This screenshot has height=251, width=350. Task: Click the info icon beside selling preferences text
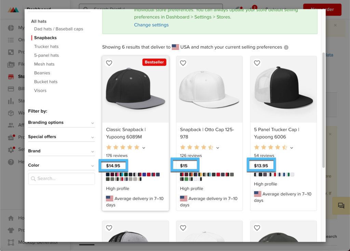coord(286,47)
